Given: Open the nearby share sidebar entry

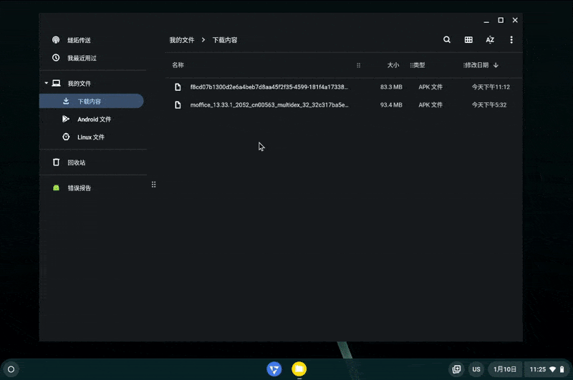Looking at the screenshot, I should coord(93,40).
